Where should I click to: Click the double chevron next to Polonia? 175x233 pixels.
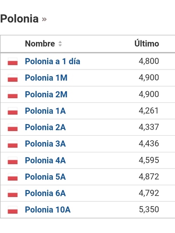44,19
